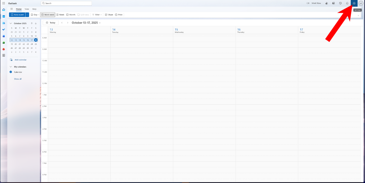The image size is (365, 183).
Task: Click the Today button
Action: tap(51, 23)
